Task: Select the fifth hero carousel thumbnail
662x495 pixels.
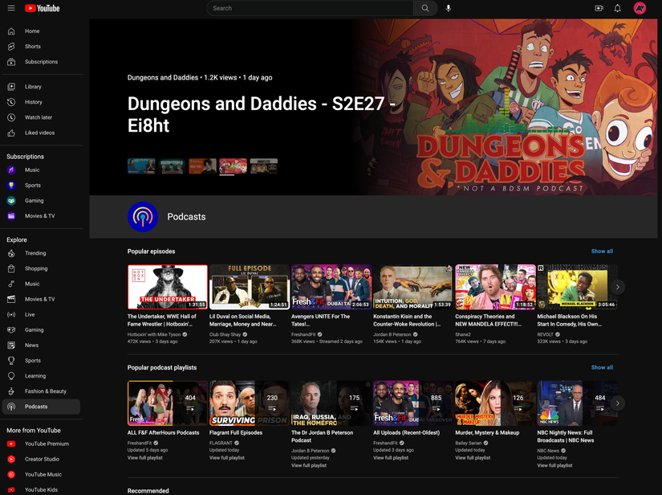Action: 264,166
